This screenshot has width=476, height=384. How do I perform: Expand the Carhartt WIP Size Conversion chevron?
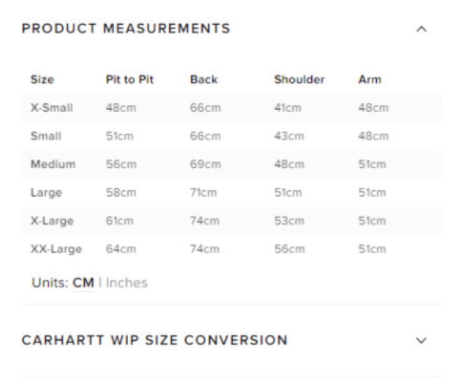[421, 340]
